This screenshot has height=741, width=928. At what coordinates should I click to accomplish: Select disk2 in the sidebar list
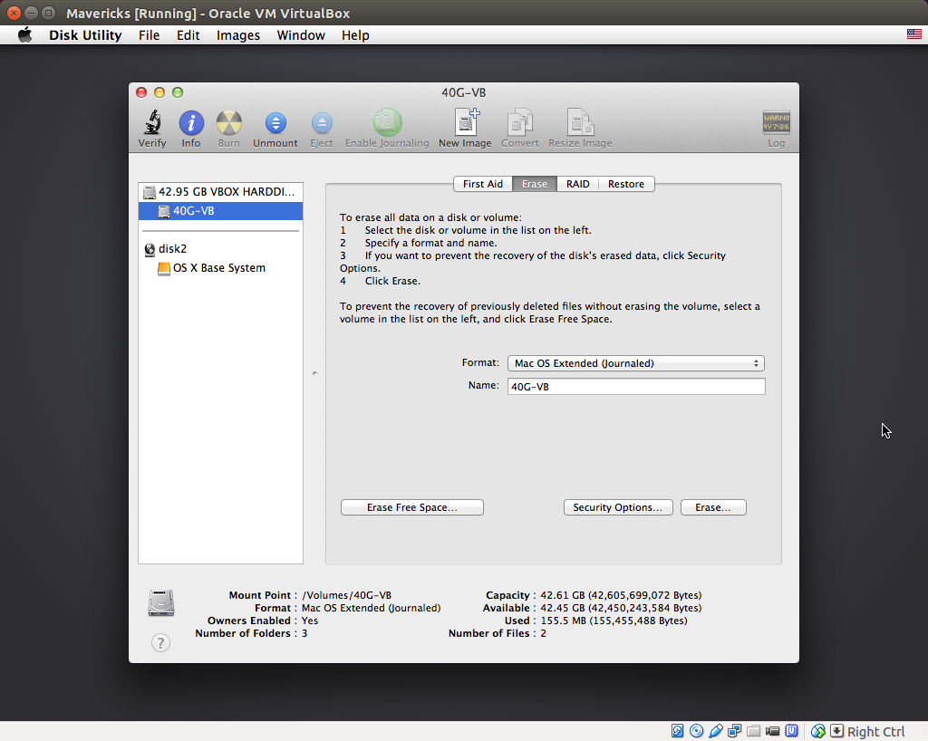220,249
